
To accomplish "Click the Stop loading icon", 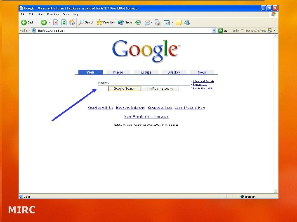I will pos(56,23).
